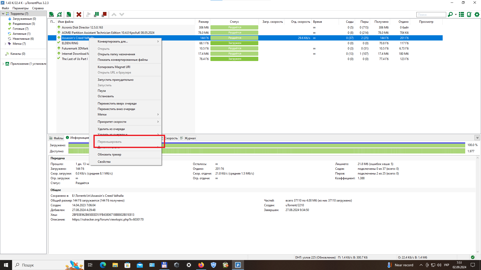Open the Параметры menu in menu bar
This screenshot has height=270, width=481.
[21, 8]
